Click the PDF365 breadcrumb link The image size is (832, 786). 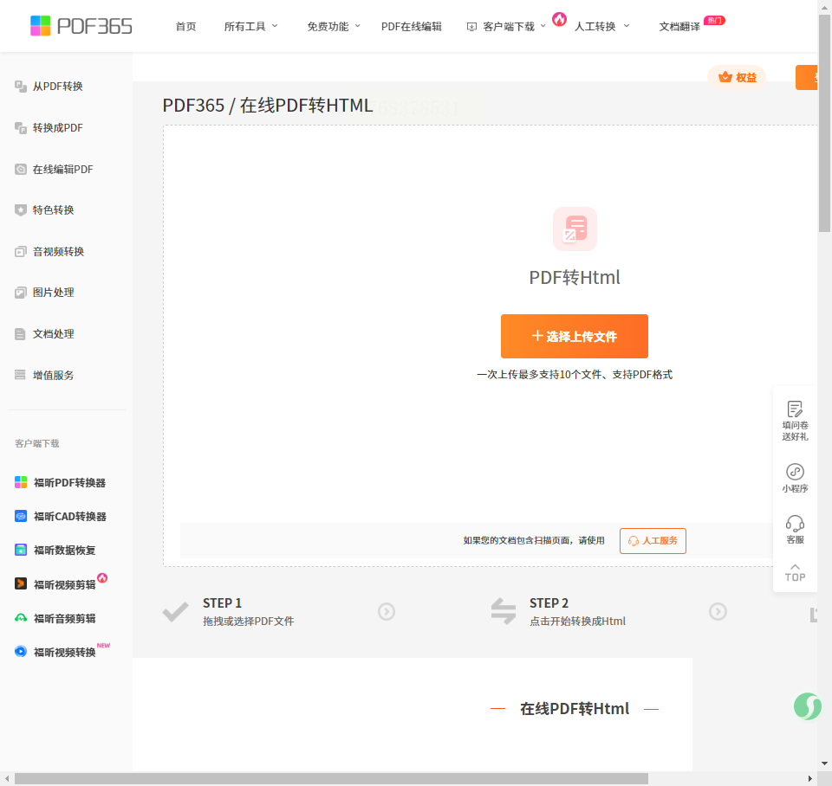pyautogui.click(x=193, y=106)
